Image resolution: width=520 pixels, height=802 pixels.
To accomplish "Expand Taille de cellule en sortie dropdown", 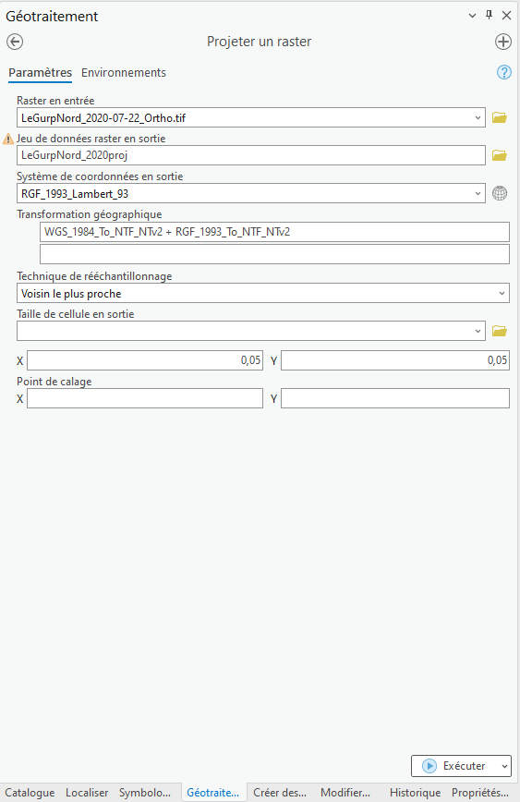I will tap(478, 331).
